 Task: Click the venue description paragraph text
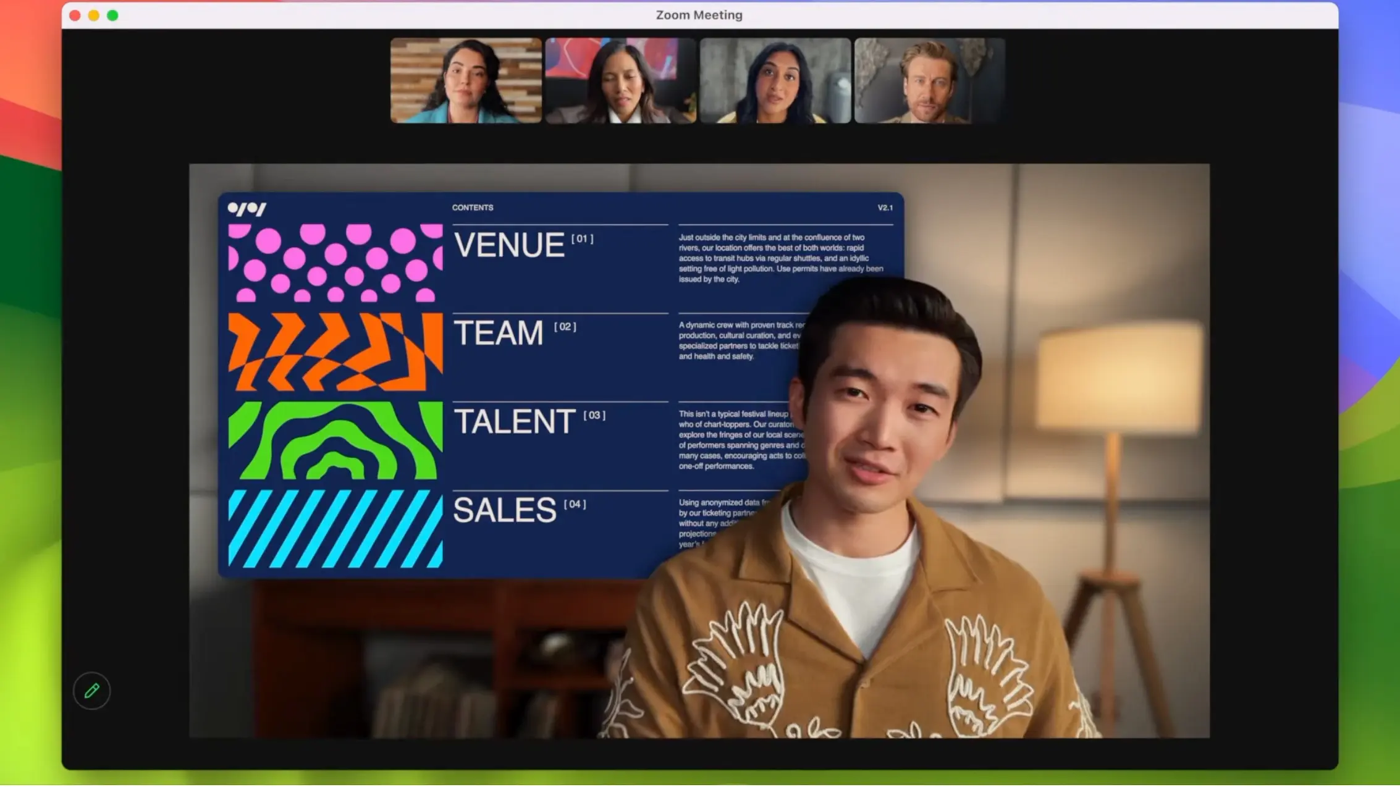coord(782,258)
